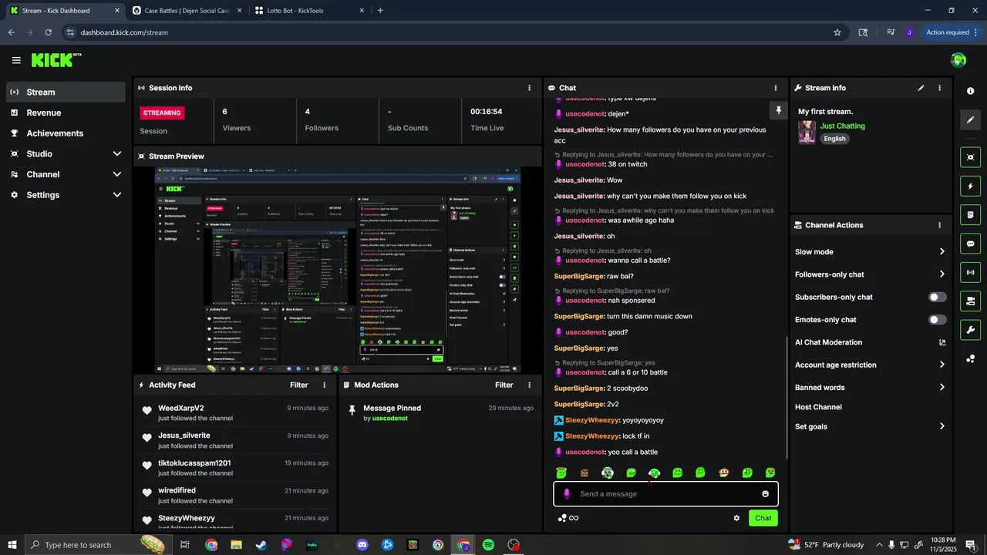Click the Windows Start button
This screenshot has width=987, height=555.
click(12, 545)
